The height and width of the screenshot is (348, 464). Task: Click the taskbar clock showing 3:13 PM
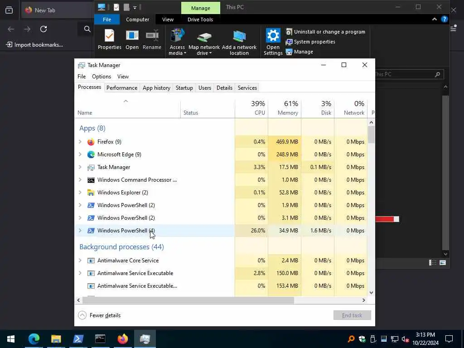pos(425,339)
